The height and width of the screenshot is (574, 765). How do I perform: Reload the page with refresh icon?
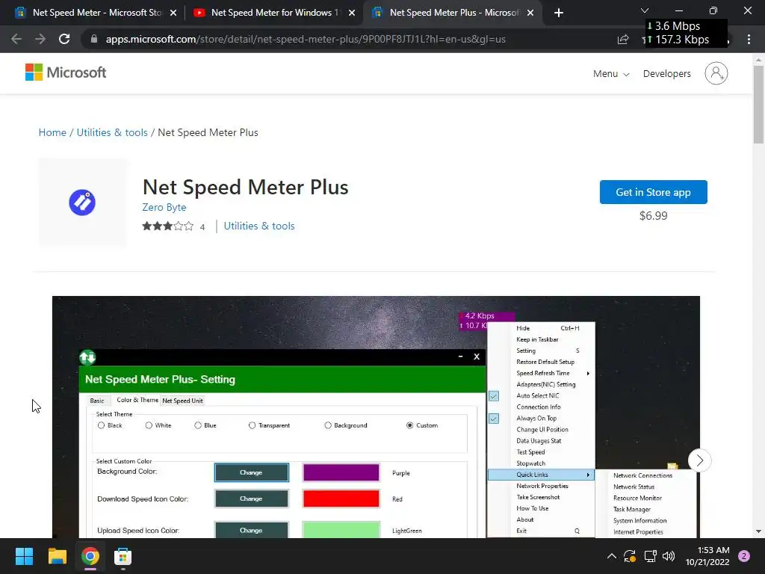point(64,39)
